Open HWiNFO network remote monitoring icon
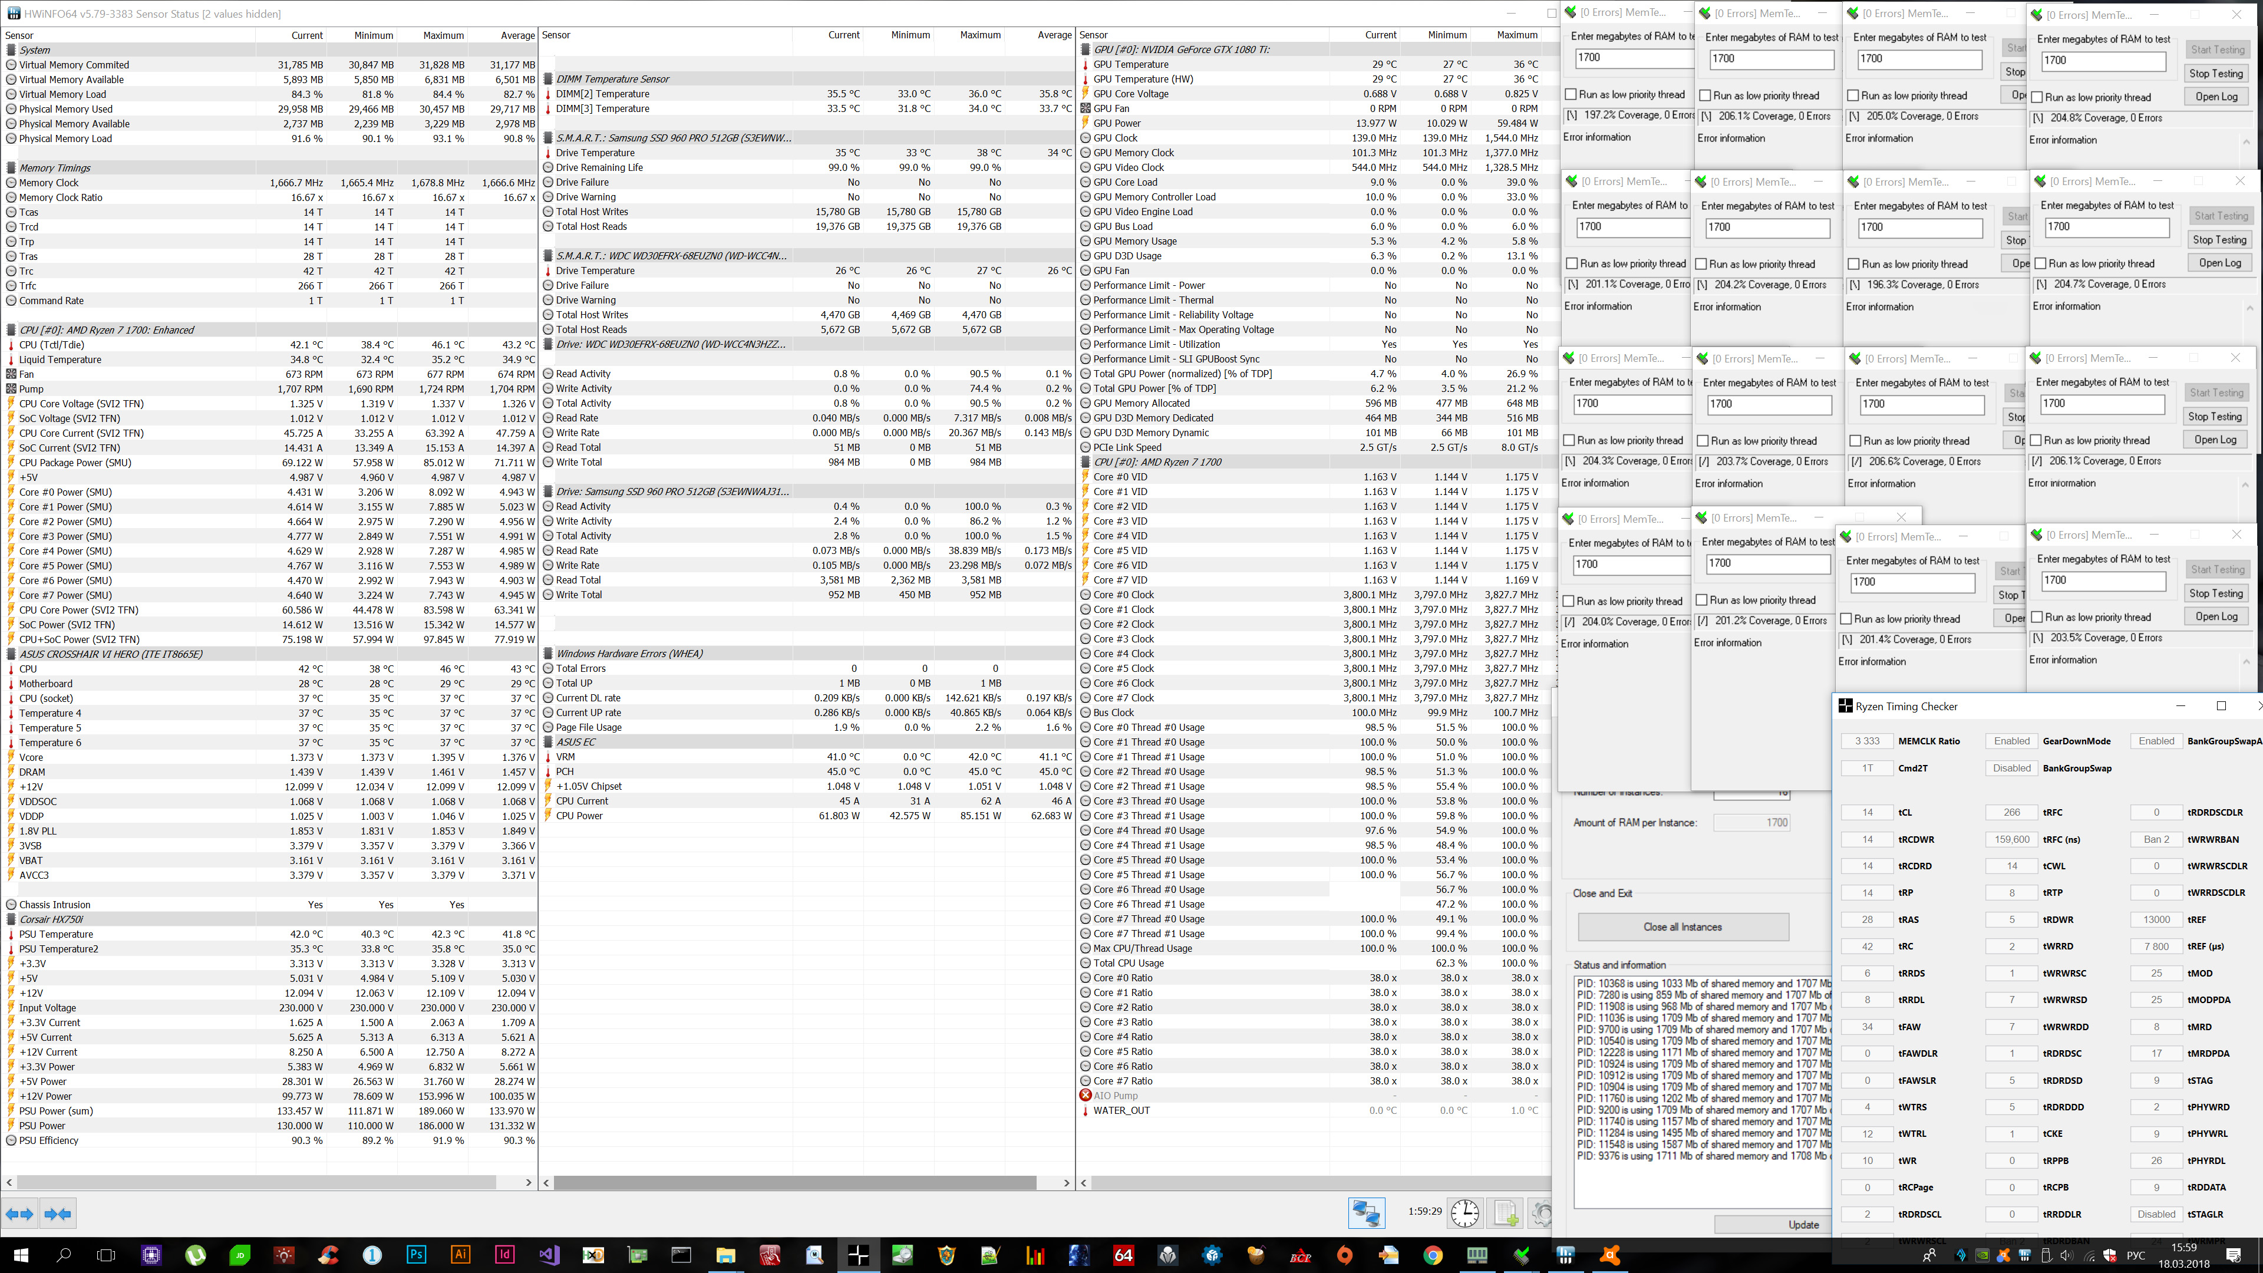This screenshot has width=2263, height=1273. pyautogui.click(x=1366, y=1213)
